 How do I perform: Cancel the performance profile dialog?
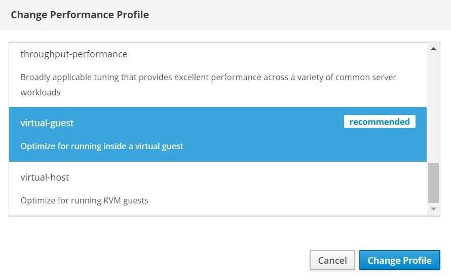tap(332, 260)
